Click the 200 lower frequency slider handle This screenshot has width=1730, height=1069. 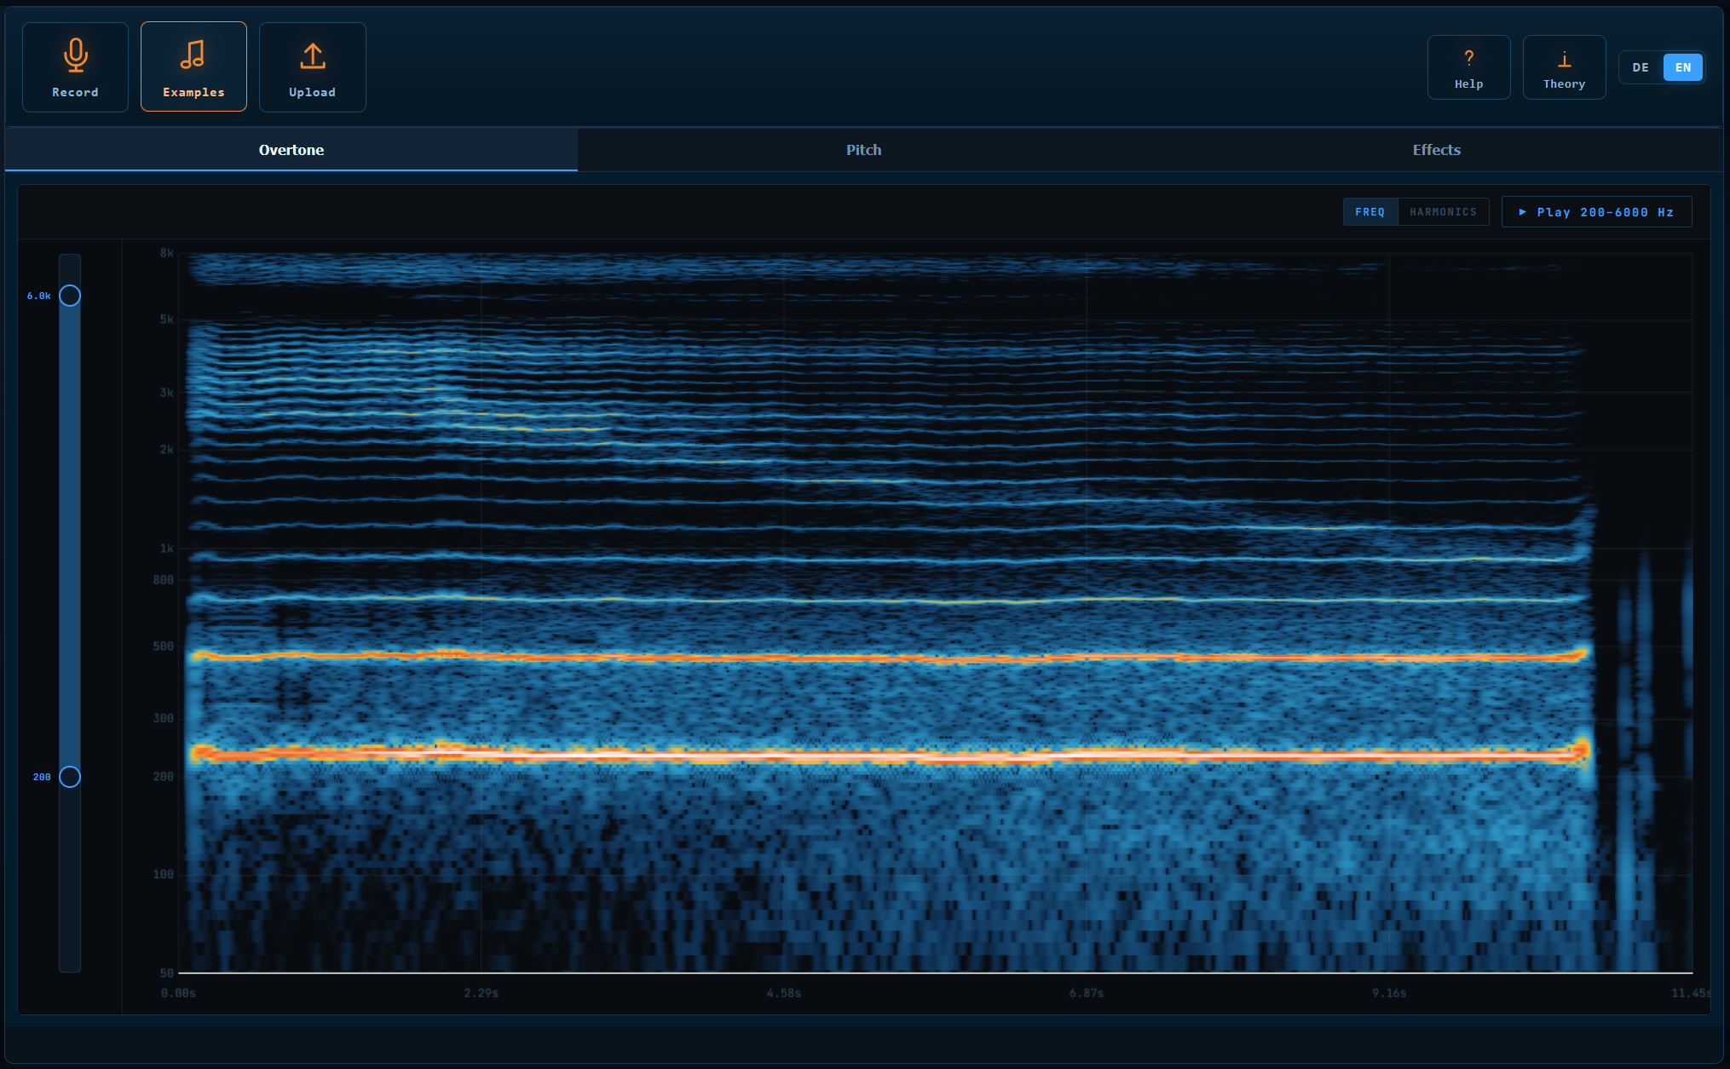[70, 777]
